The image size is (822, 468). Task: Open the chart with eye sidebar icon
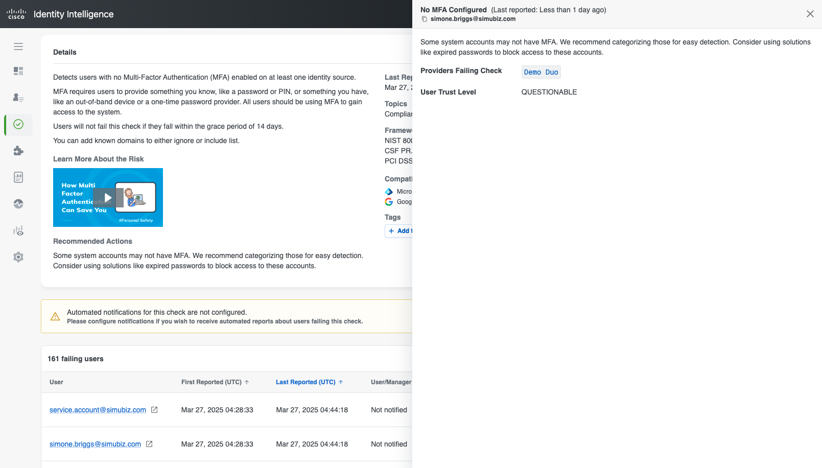pos(18,230)
